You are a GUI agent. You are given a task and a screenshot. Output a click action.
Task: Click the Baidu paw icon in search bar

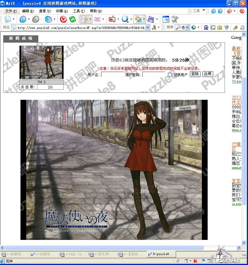click(206, 27)
